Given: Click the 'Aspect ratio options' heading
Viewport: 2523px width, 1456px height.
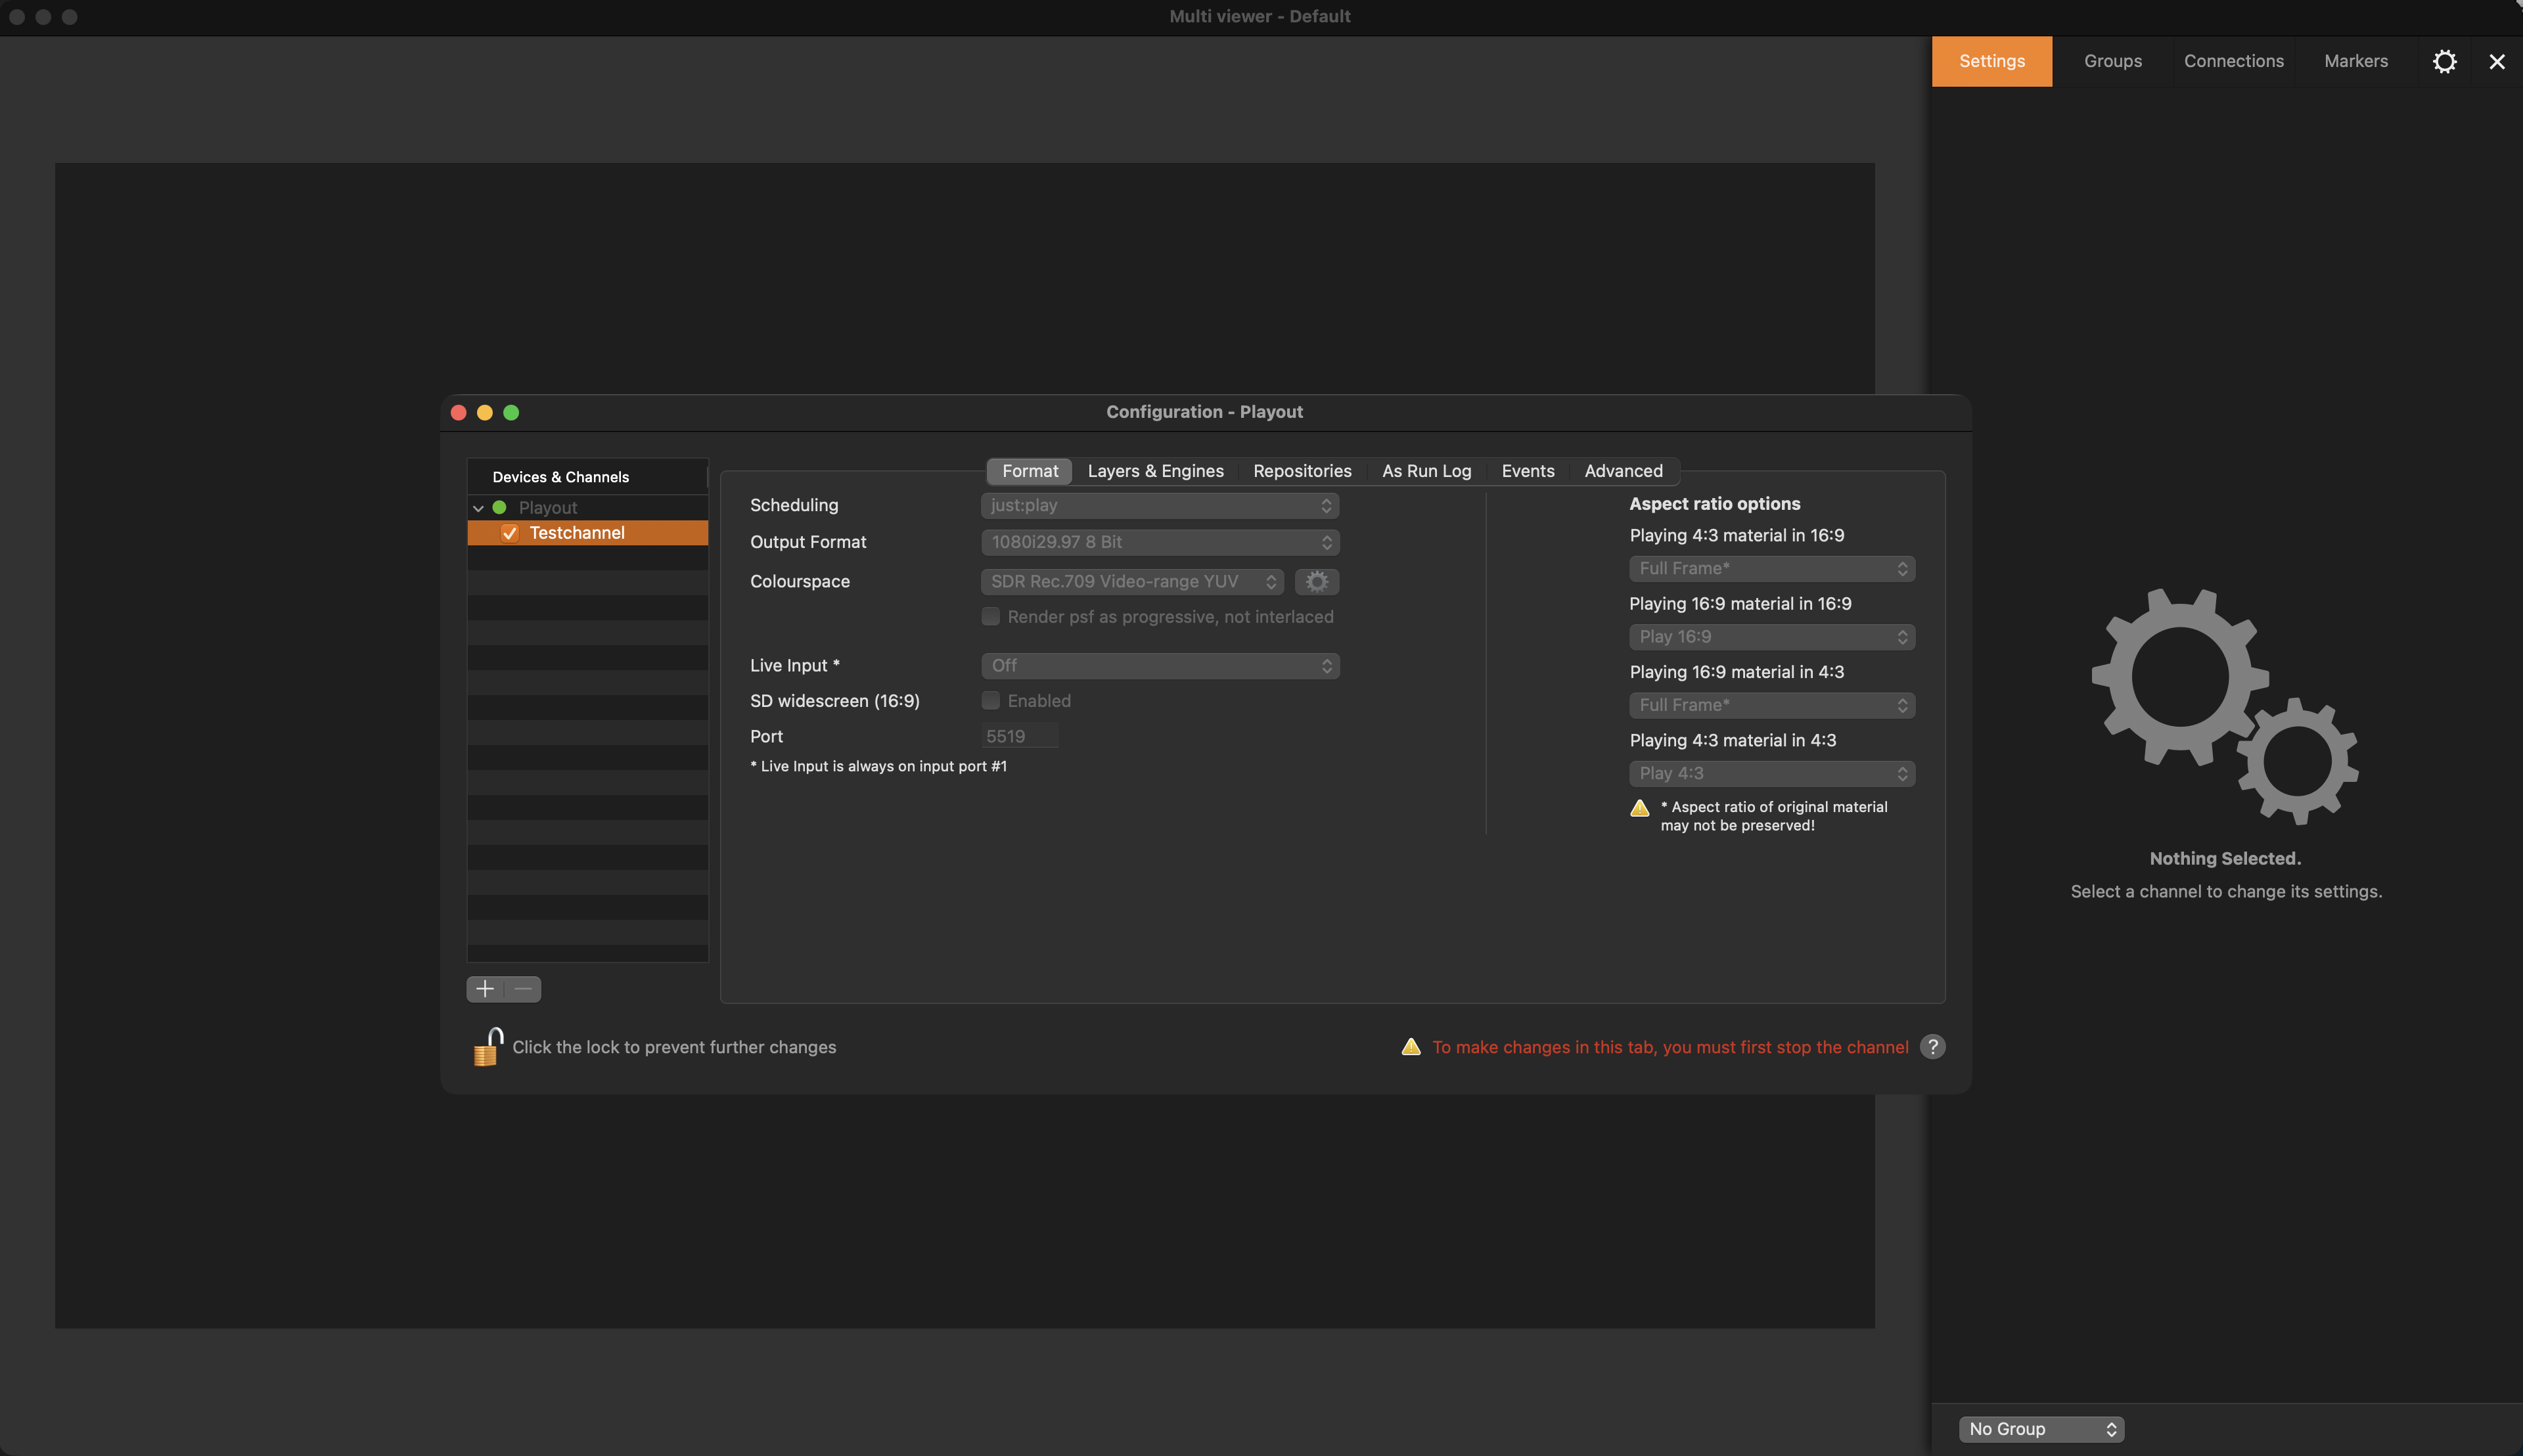Looking at the screenshot, I should [x=1714, y=504].
